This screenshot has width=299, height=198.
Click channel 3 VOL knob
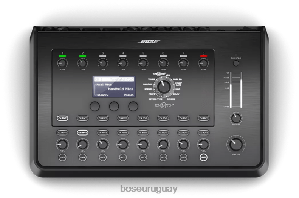pos(103,144)
